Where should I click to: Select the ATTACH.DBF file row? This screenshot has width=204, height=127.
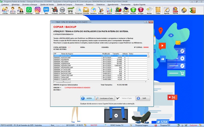point(100,69)
